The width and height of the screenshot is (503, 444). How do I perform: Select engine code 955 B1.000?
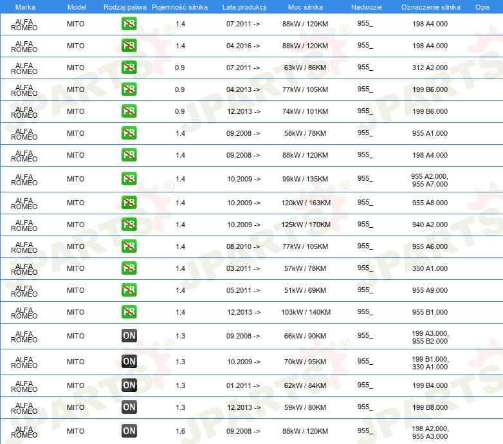[x=430, y=312]
